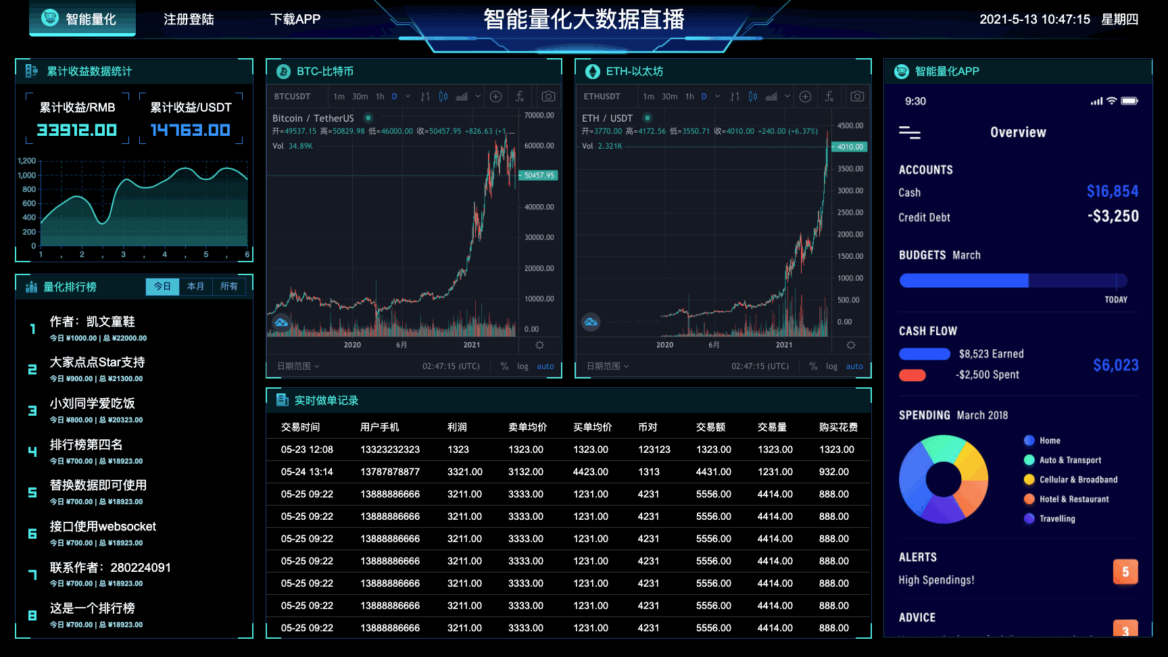Screen dimensions: 1168x657
Task: Toggle percent scale on the ETH chart
Action: tap(813, 366)
